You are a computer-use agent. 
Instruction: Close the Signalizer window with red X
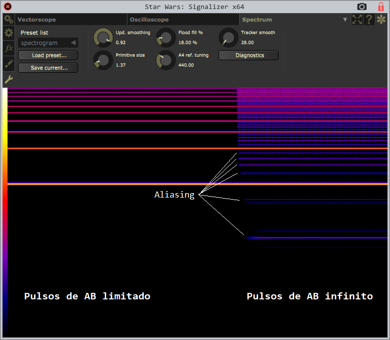click(8, 7)
